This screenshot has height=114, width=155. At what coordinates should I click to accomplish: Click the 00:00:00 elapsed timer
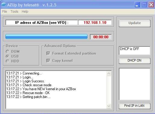pos(101,37)
